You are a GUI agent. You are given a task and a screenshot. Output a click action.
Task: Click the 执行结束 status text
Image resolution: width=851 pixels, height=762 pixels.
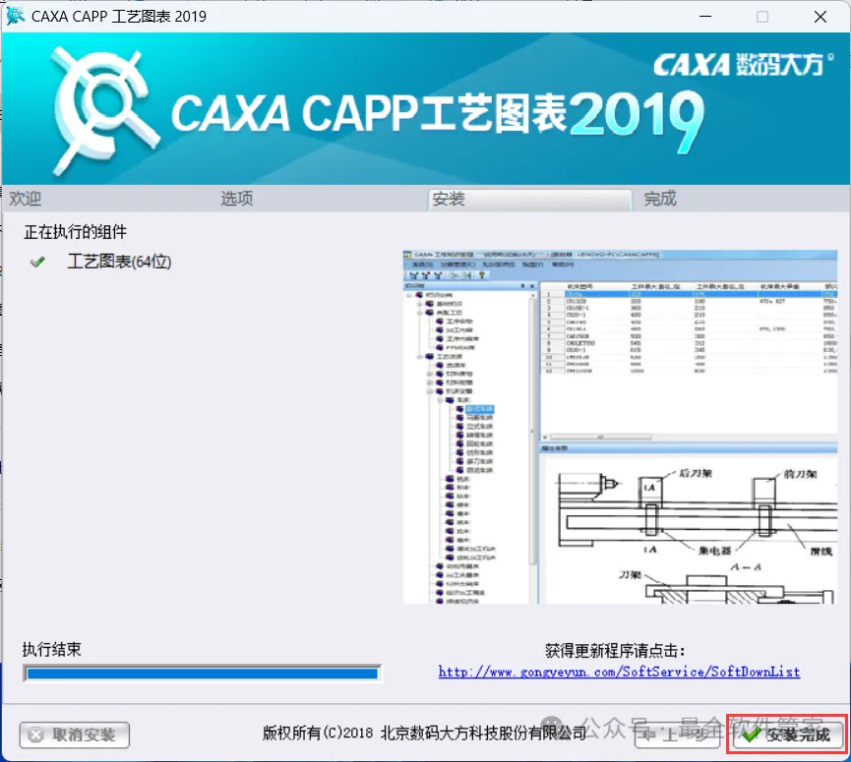tap(51, 649)
